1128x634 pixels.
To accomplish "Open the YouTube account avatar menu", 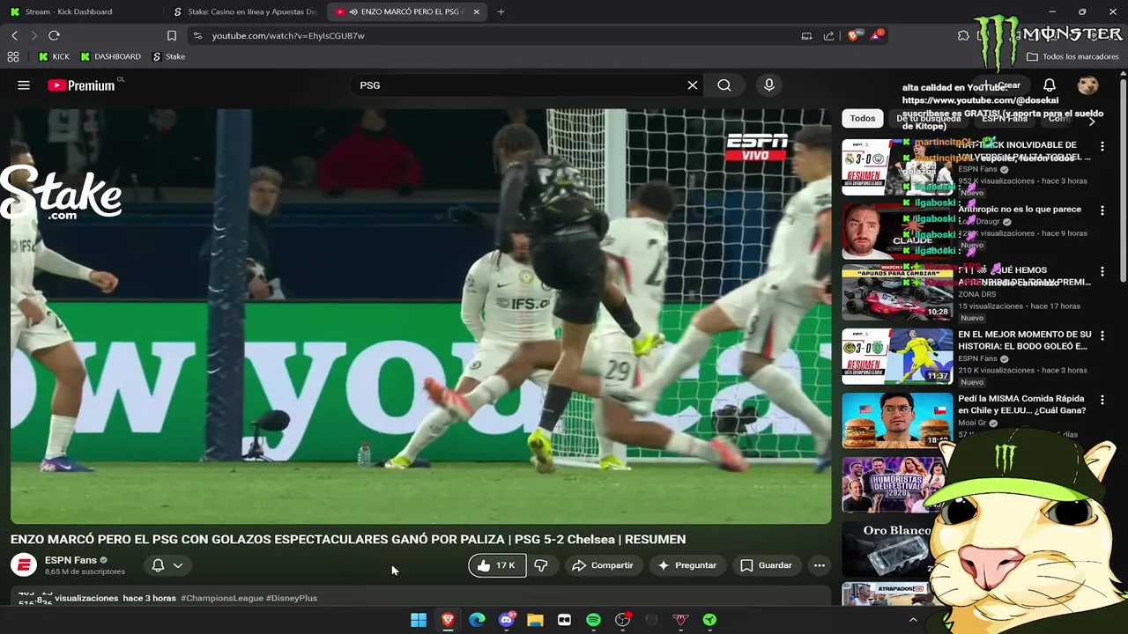I will point(1088,85).
